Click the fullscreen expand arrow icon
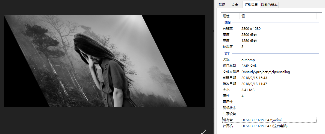This screenshot has height=134, width=325. (204, 132)
